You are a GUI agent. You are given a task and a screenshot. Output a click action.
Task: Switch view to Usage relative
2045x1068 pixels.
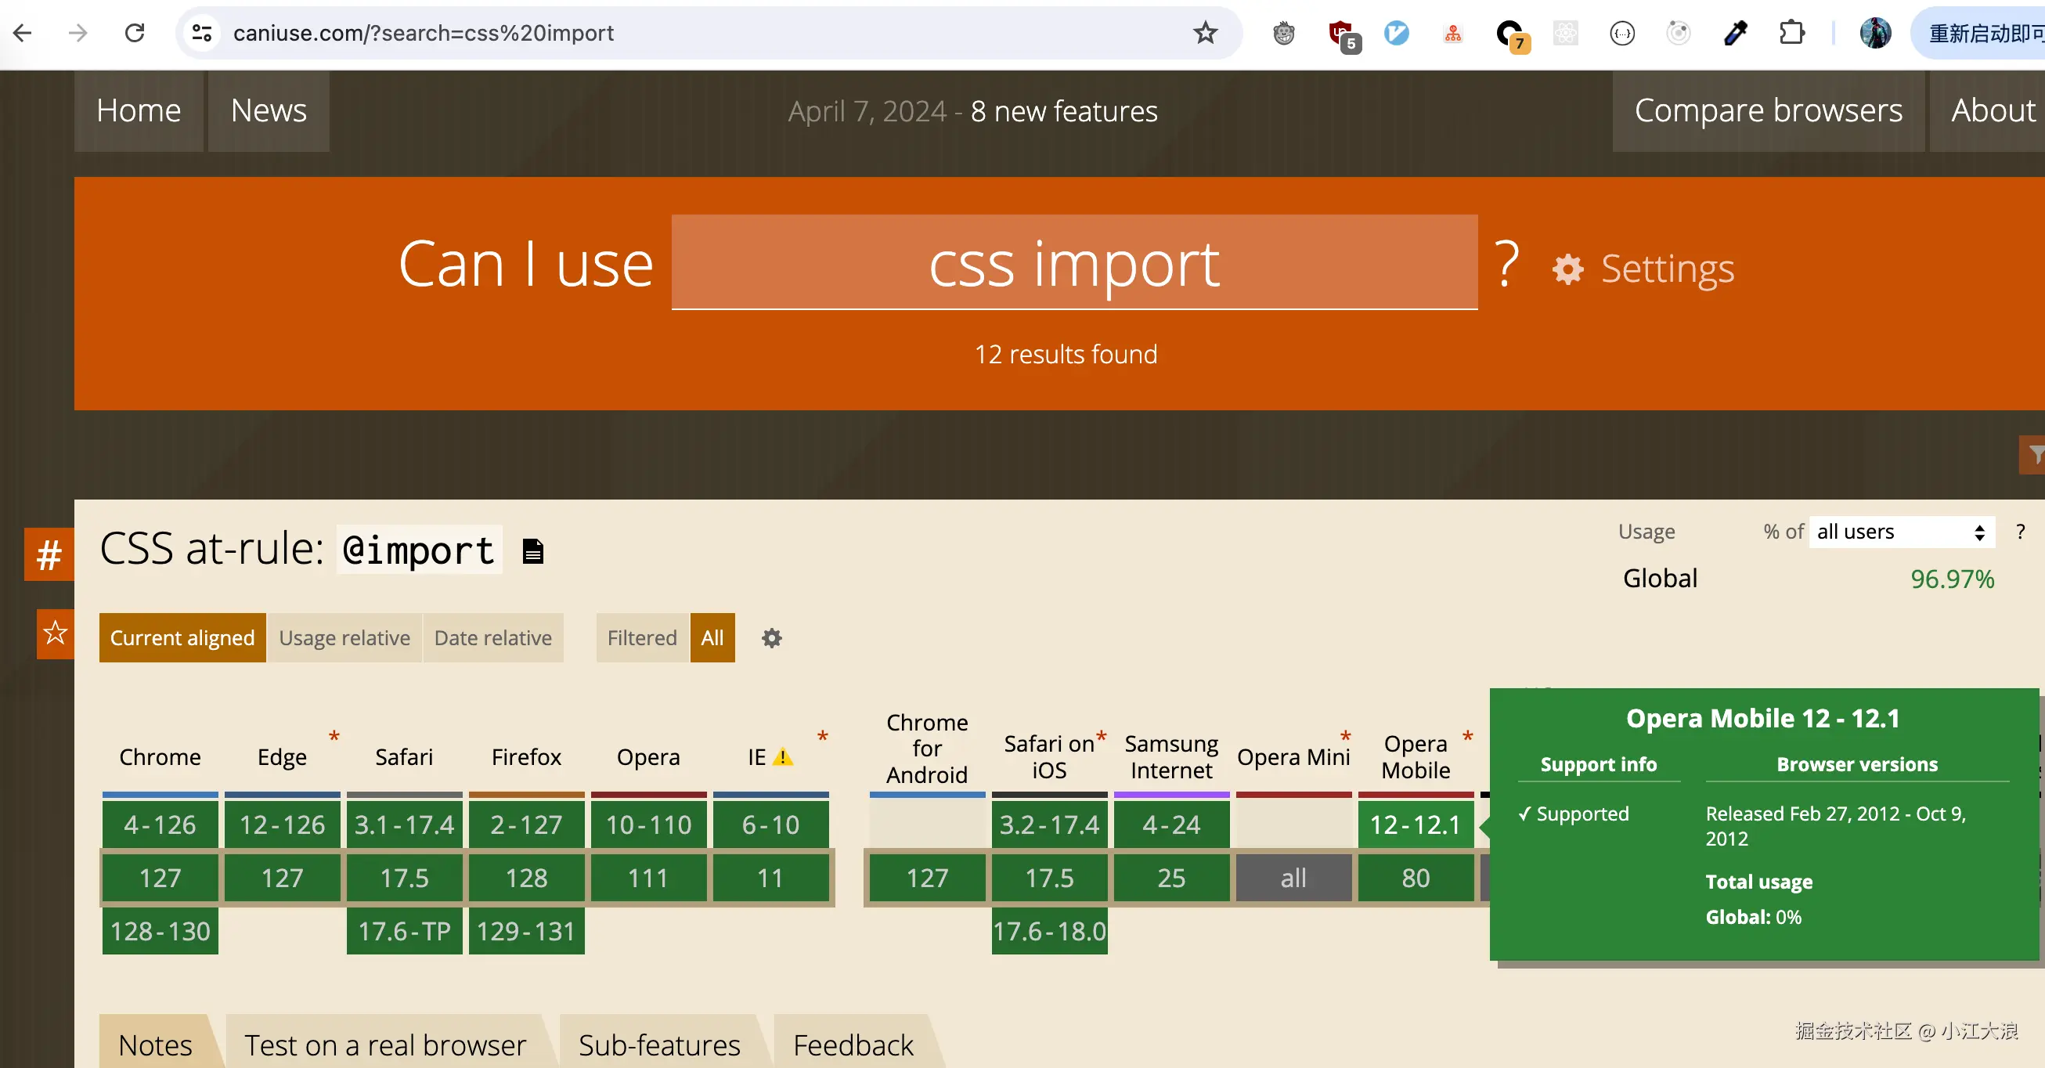click(344, 637)
